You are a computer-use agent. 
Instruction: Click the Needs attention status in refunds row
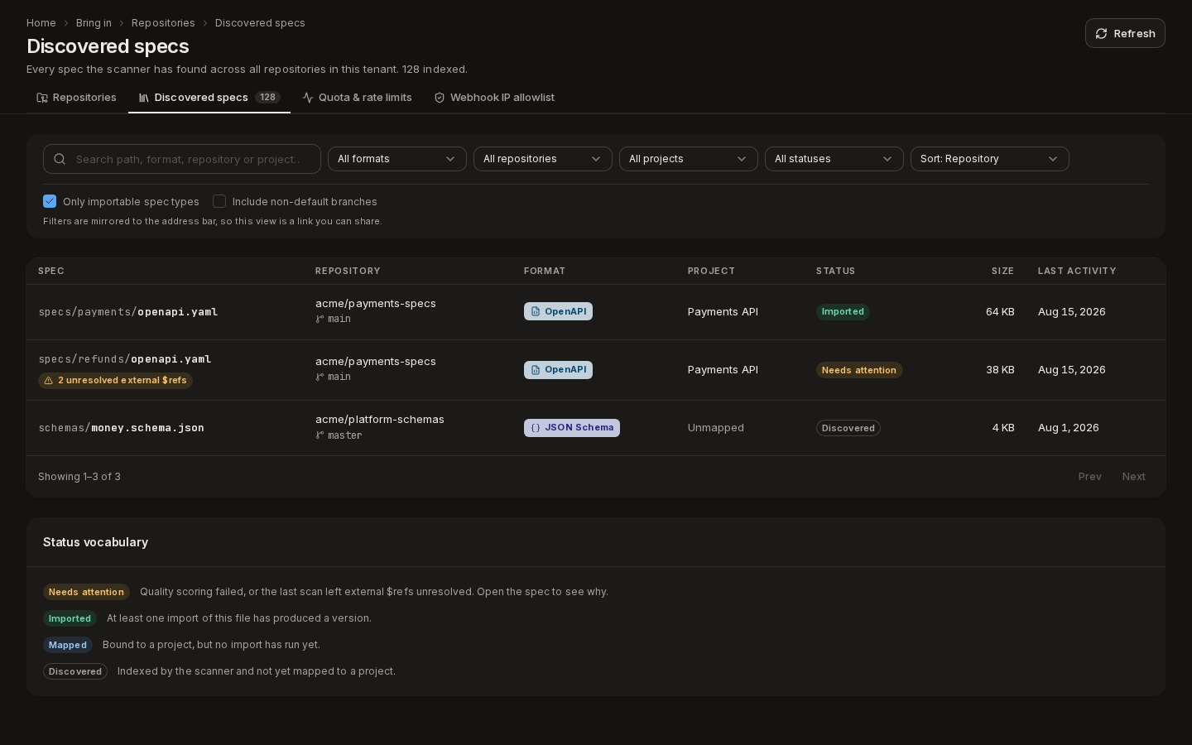(859, 370)
